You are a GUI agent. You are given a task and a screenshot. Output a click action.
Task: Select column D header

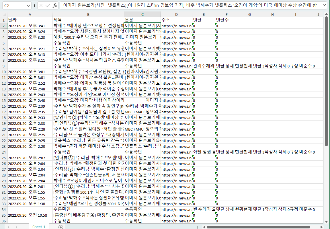[x=176, y=14]
